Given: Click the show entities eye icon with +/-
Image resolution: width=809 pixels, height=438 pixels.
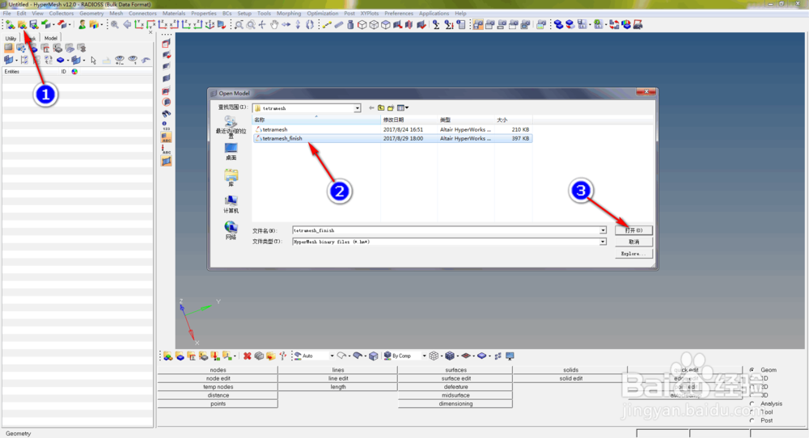Looking at the screenshot, I should point(120,61).
